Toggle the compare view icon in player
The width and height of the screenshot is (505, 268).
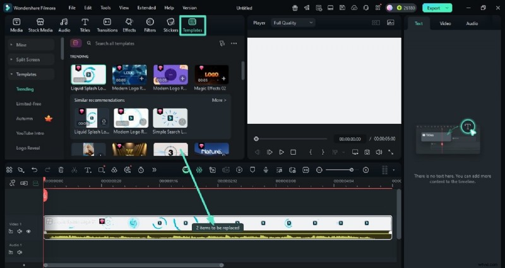tap(376, 23)
